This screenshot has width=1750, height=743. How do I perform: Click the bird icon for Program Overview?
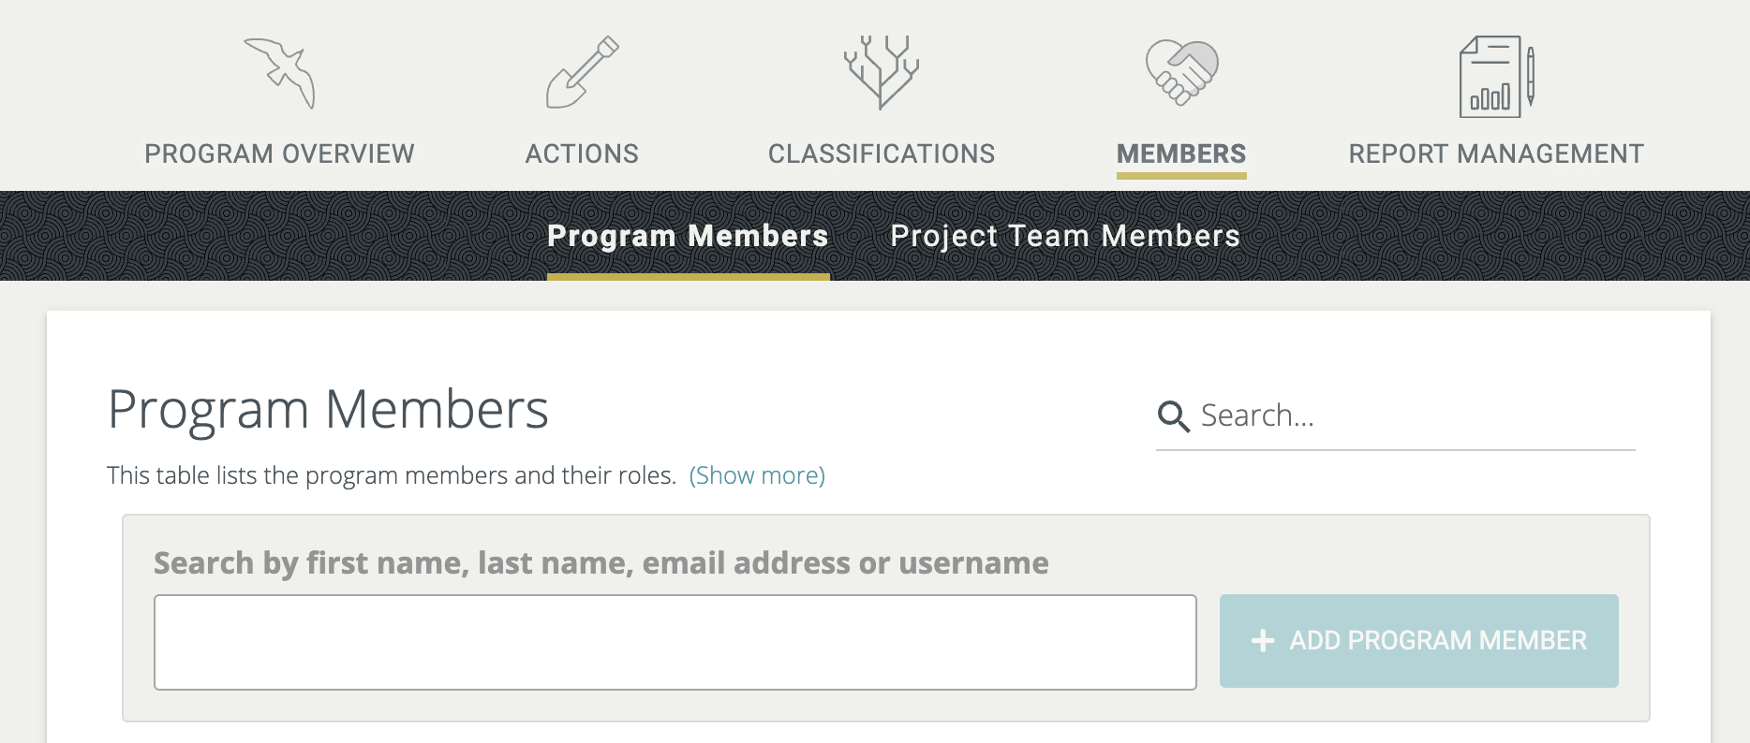pyautogui.click(x=280, y=73)
